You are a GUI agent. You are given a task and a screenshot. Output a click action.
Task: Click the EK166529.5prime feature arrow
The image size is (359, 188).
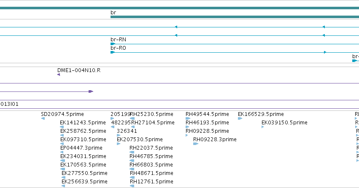(240, 118)
